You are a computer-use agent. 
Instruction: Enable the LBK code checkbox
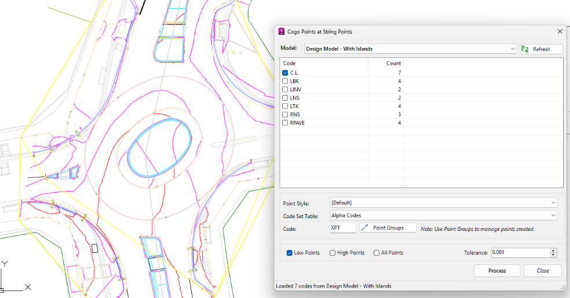tap(285, 82)
